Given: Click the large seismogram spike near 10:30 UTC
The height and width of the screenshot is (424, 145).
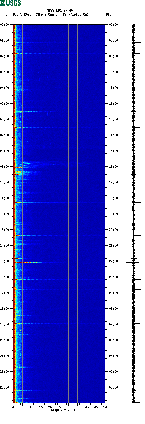Looking at the screenshot, I should [133, 79].
